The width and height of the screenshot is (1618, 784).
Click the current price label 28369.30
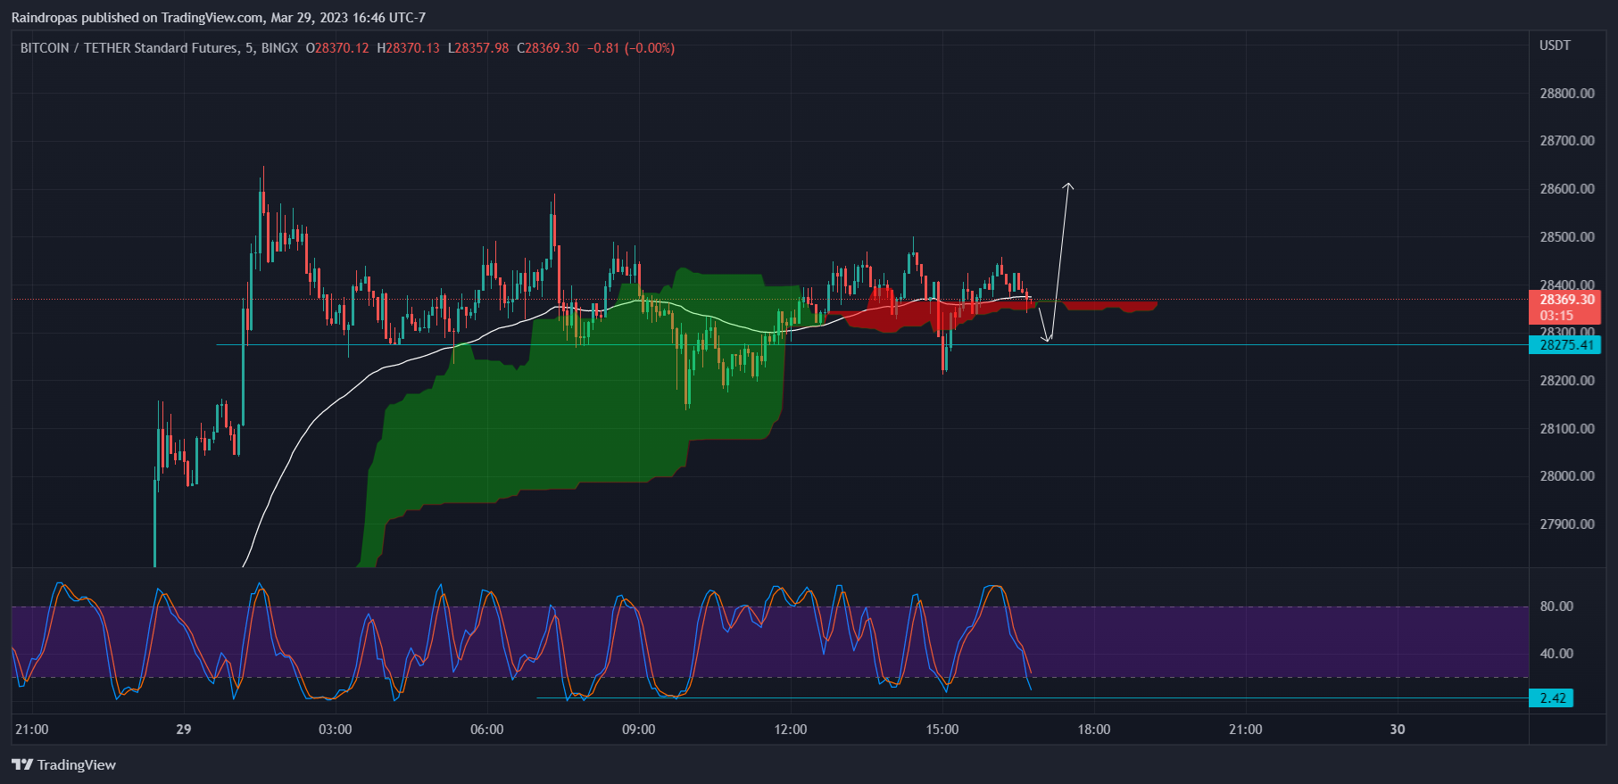coord(1566,300)
